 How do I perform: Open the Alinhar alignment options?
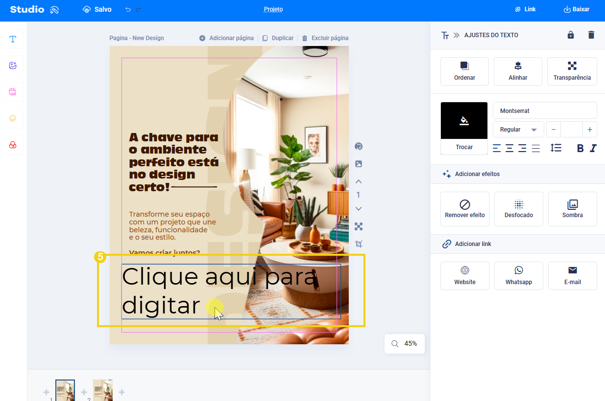pyautogui.click(x=518, y=71)
